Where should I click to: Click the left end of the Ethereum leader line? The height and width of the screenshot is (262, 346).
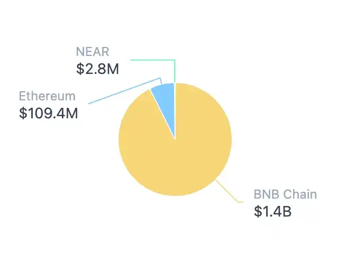89,103
